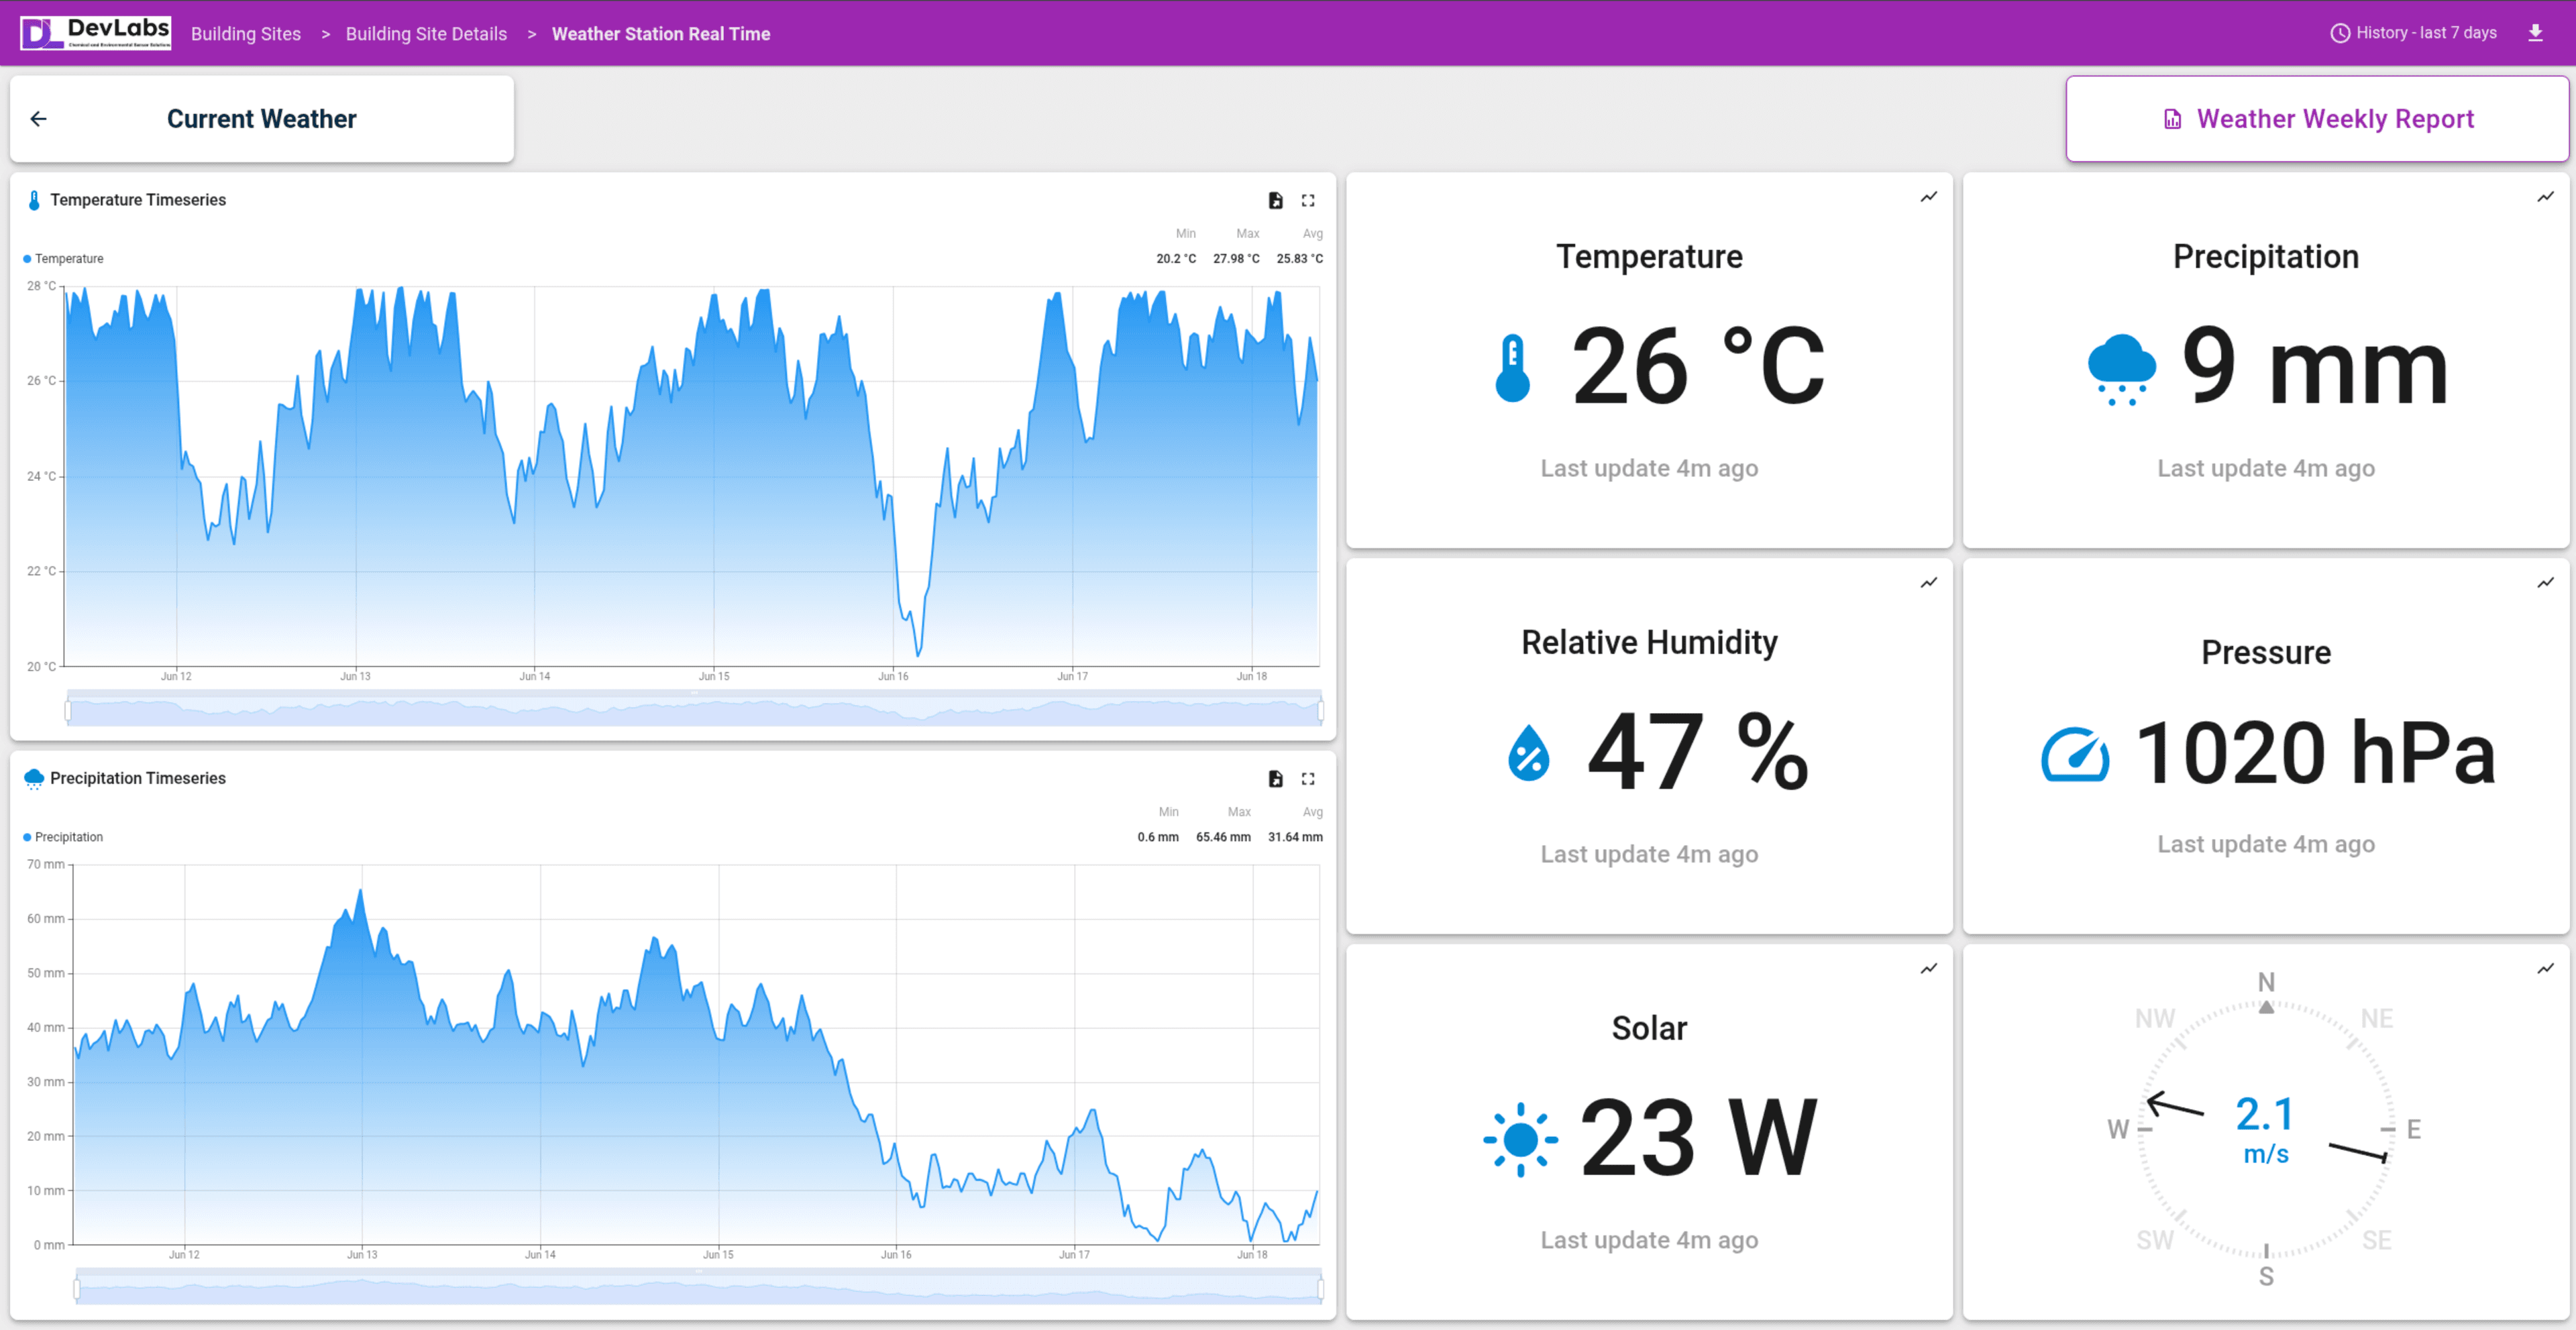Go to Building Site Details breadcrumb
The width and height of the screenshot is (2576, 1330).
point(426,34)
